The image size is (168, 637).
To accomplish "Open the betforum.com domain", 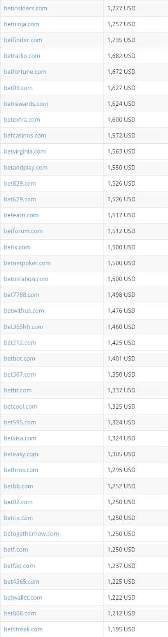I will (x=23, y=231).
